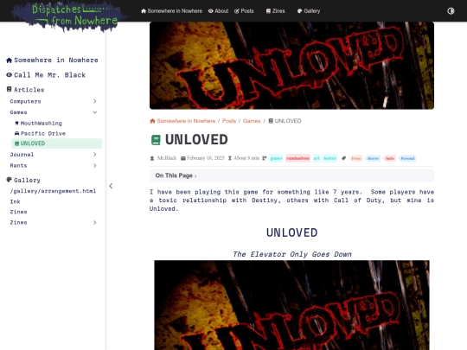The image size is (467, 350).
Task: Open the About menu item
Action: pyautogui.click(x=218, y=11)
